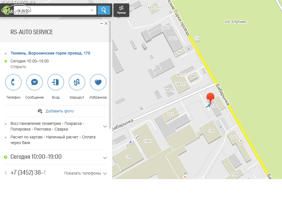282x200 pixels.
Task: Click the Вход entrance icon
Action: (x=56, y=82)
